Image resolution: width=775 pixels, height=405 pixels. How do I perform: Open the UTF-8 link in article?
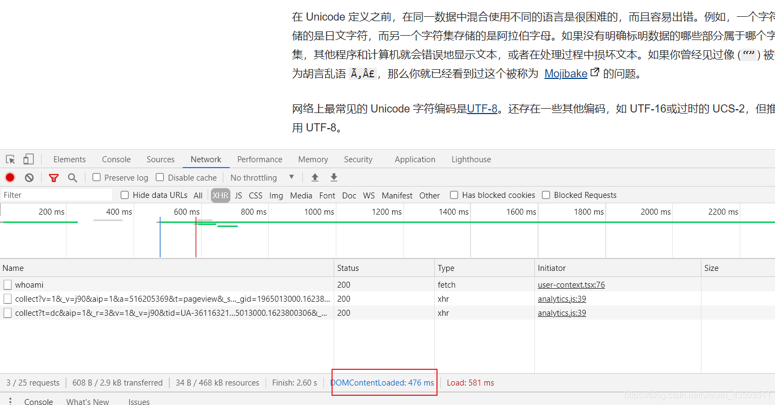(x=482, y=109)
